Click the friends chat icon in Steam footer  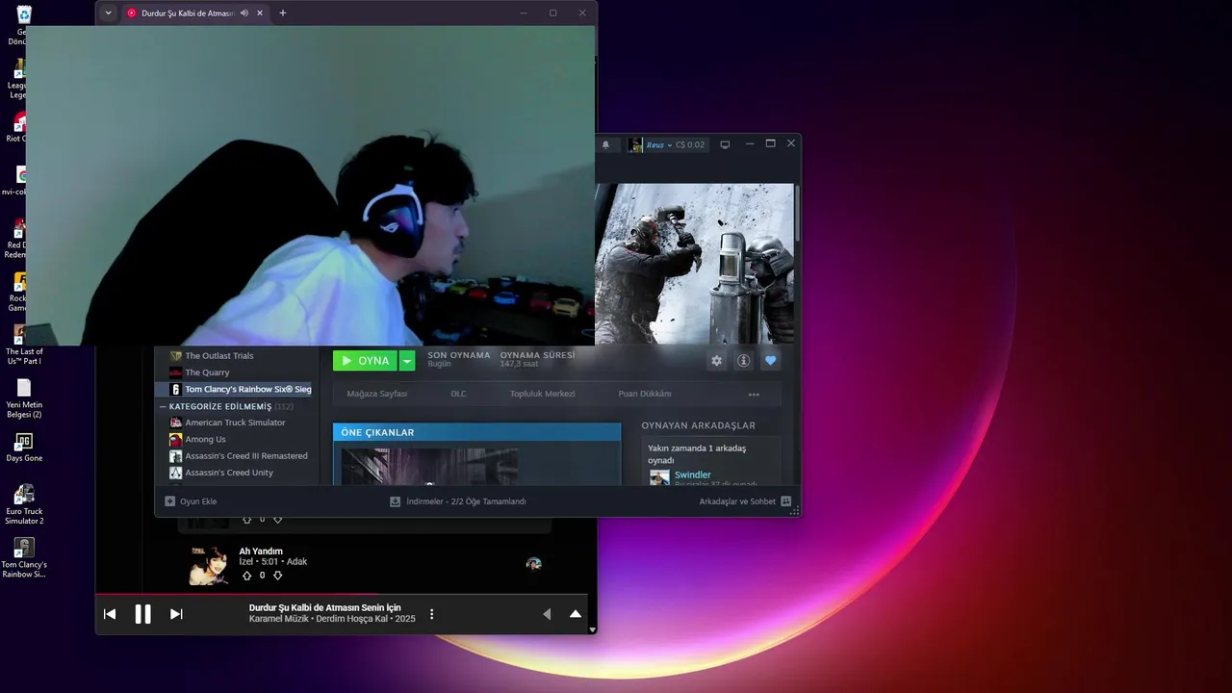point(786,501)
